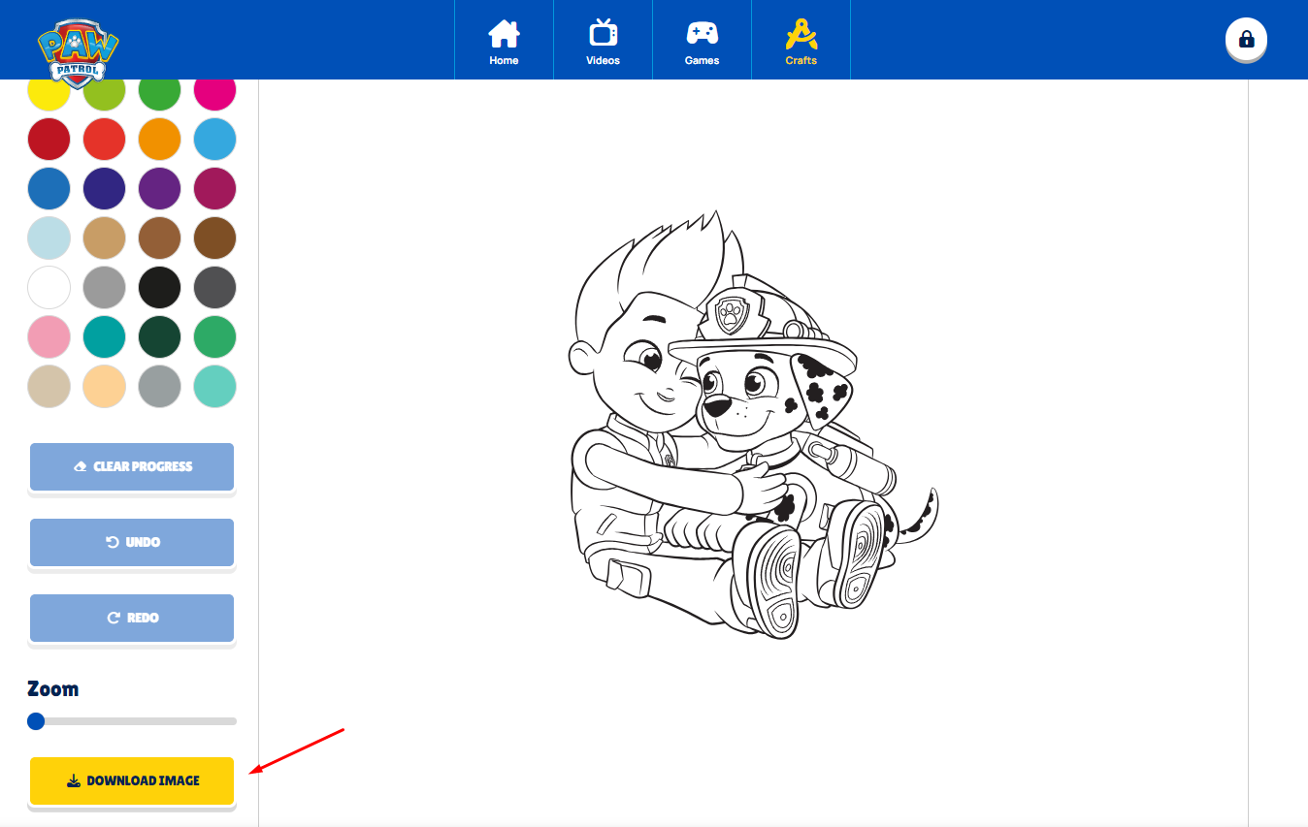Viewport: 1308px width, 827px height.
Task: Pick the purple color swatch
Action: (160, 189)
